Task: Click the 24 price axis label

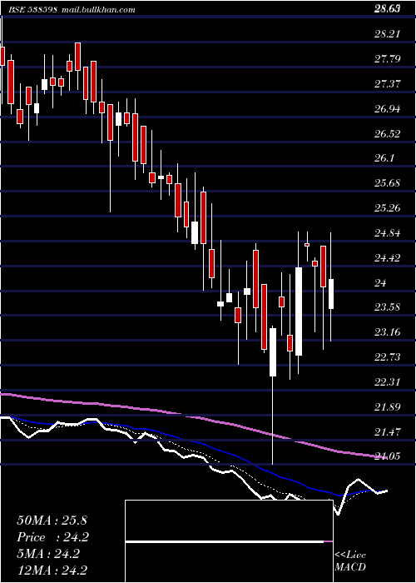Action: pos(380,282)
